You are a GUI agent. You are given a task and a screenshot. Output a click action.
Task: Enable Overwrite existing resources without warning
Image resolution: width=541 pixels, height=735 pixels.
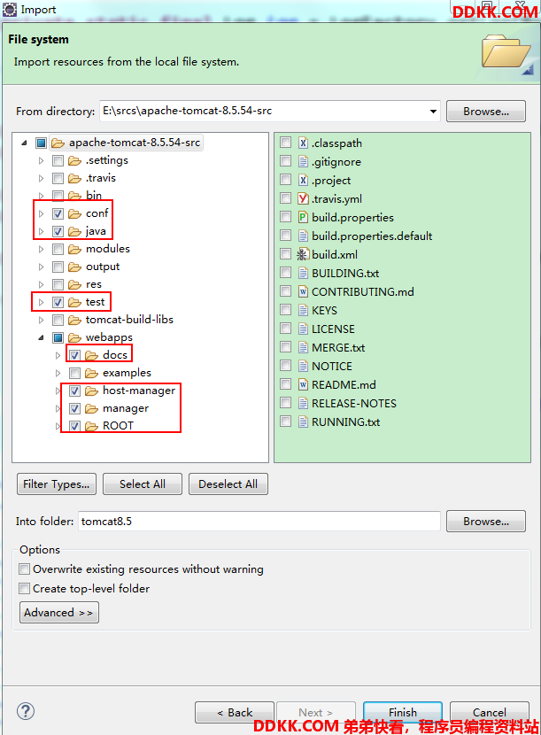[25, 569]
